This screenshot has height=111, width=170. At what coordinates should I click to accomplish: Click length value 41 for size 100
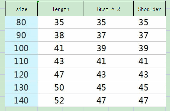(59, 48)
